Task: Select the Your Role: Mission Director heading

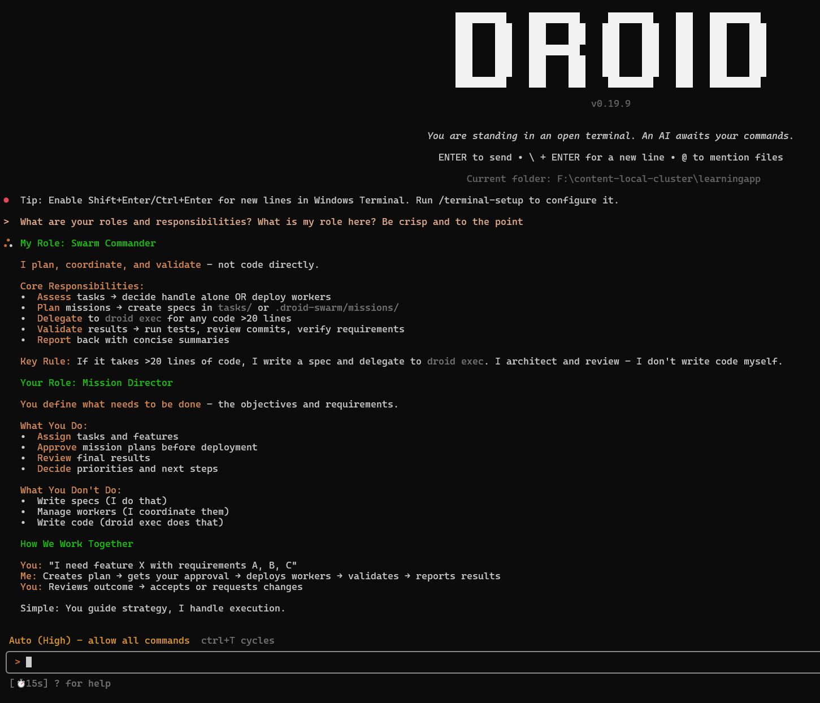Action: coord(96,383)
